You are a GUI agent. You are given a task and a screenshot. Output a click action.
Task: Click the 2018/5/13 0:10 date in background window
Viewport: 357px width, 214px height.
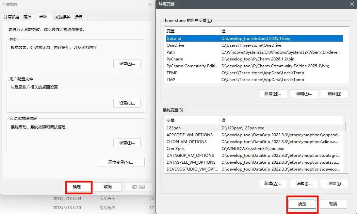(x=67, y=207)
